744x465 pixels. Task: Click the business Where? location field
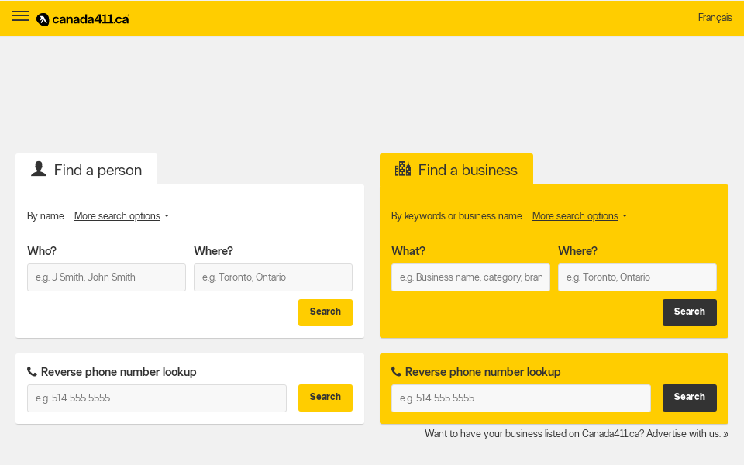(x=637, y=277)
